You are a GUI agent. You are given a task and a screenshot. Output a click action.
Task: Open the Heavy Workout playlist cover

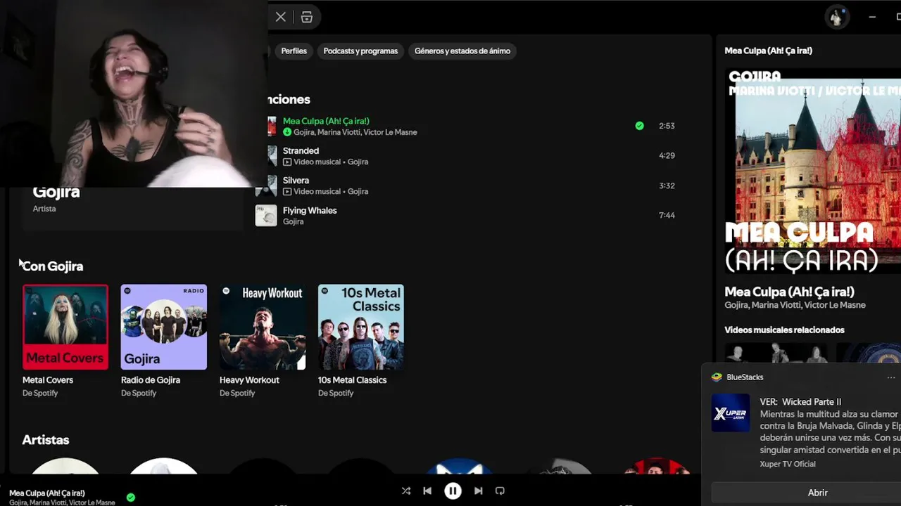point(263,327)
